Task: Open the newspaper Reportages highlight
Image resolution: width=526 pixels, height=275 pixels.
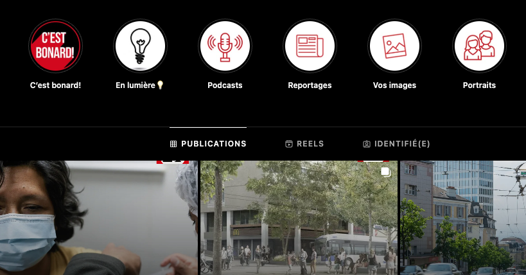Action: [310, 46]
